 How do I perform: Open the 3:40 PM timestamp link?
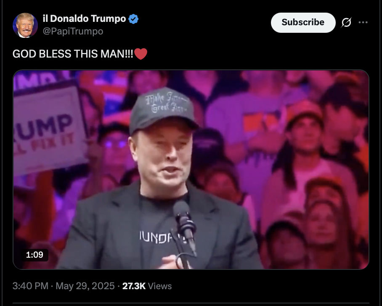click(30, 286)
